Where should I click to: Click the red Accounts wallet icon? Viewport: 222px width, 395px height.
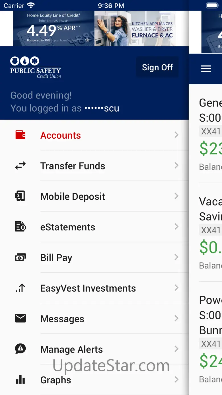(x=20, y=135)
